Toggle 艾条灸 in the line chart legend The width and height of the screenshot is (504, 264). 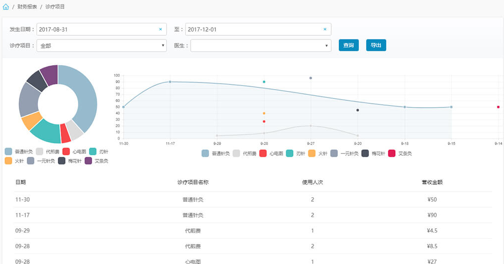400,153
